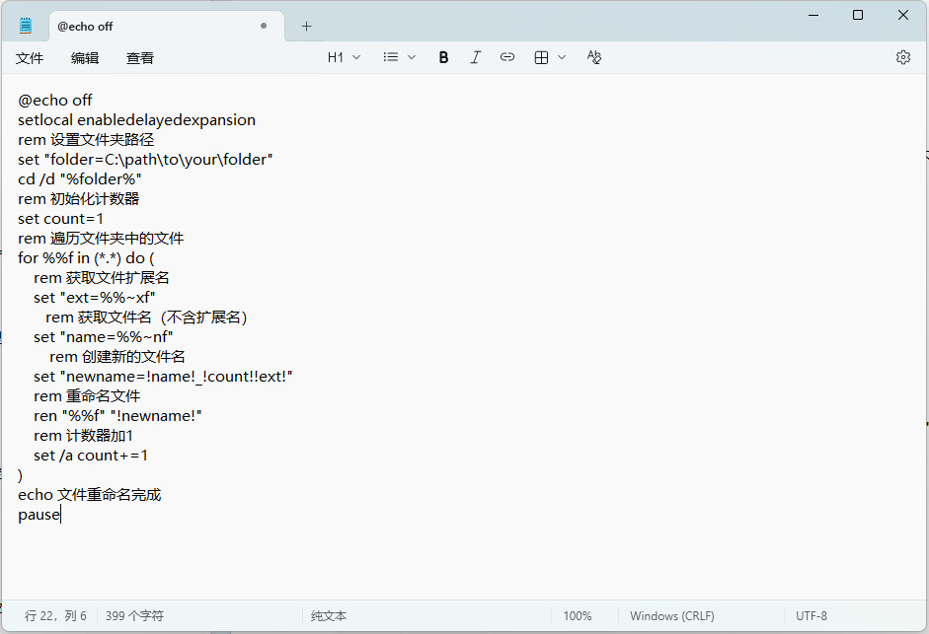This screenshot has height=634, width=929.
Task: Place the cursor after the word pause
Action: click(61, 515)
